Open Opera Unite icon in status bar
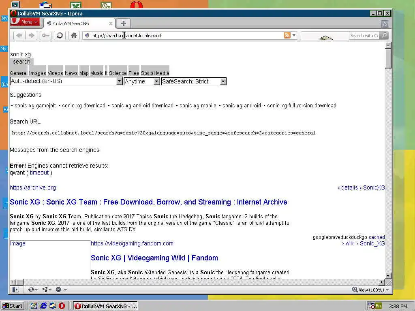The width and height of the screenshot is (415, 311). (x=47, y=290)
